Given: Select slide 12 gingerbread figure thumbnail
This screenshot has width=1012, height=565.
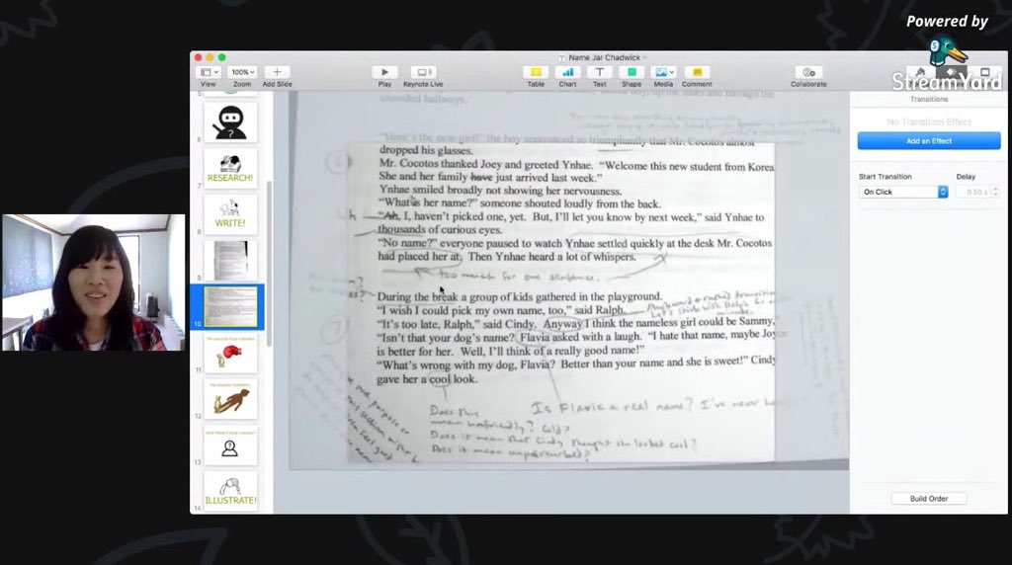Looking at the screenshot, I should [230, 399].
